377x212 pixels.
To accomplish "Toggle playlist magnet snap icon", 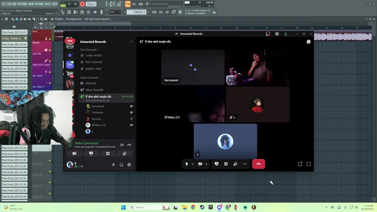I will coord(6,19).
